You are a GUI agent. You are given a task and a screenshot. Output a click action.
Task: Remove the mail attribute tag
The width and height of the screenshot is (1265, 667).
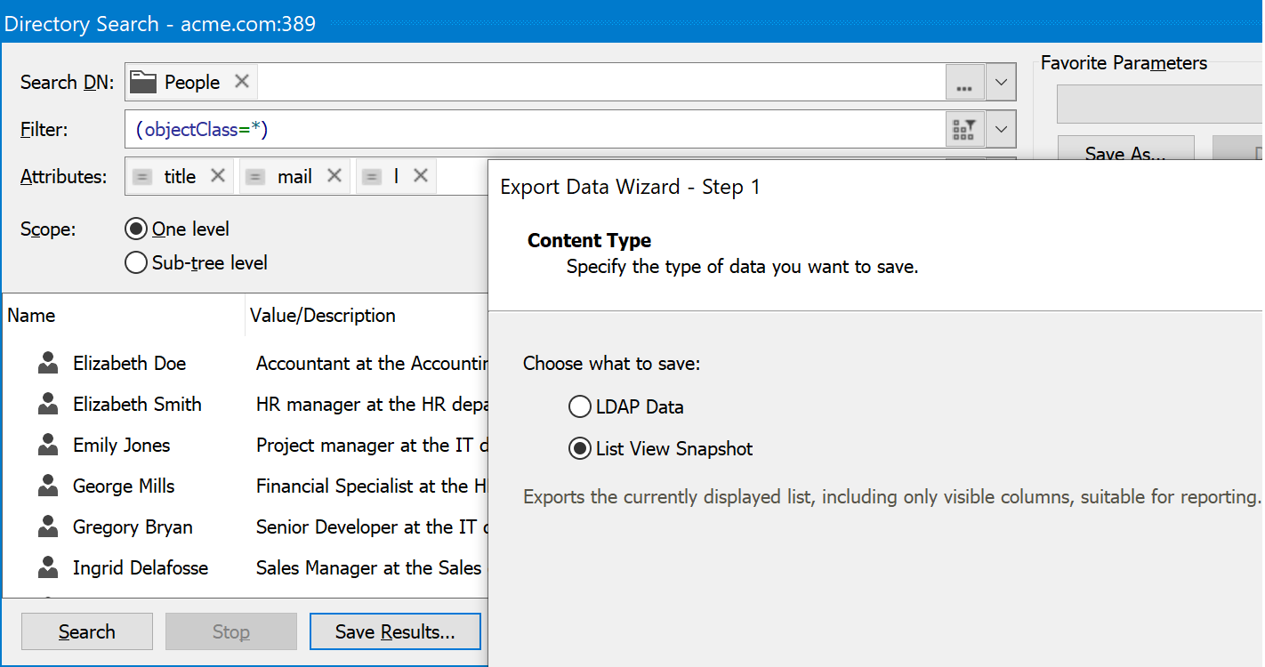click(x=334, y=176)
